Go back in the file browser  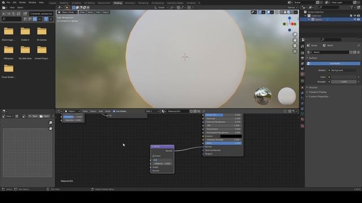click(4, 14)
